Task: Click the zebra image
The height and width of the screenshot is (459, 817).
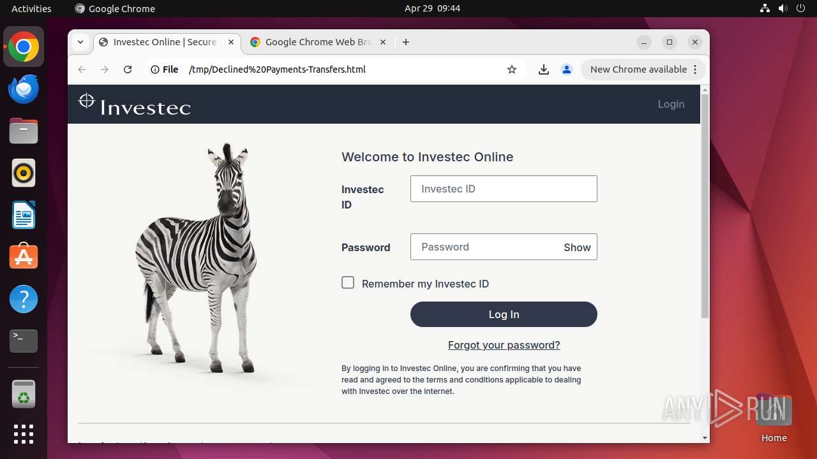Action: pos(197,258)
